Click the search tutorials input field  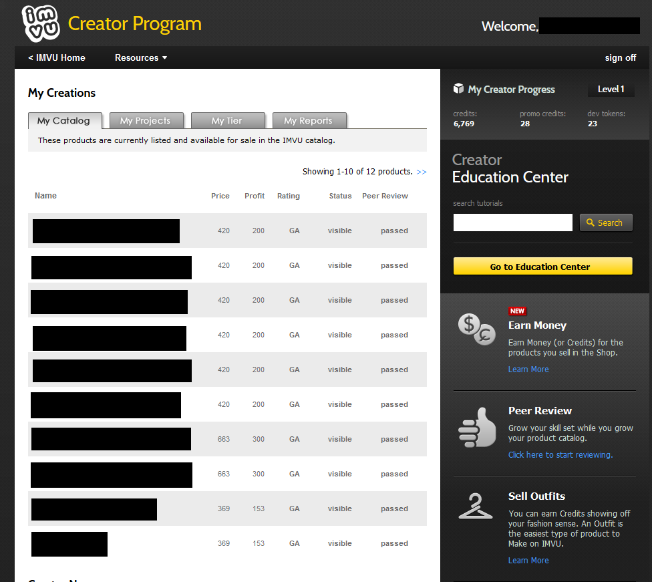[x=512, y=223]
